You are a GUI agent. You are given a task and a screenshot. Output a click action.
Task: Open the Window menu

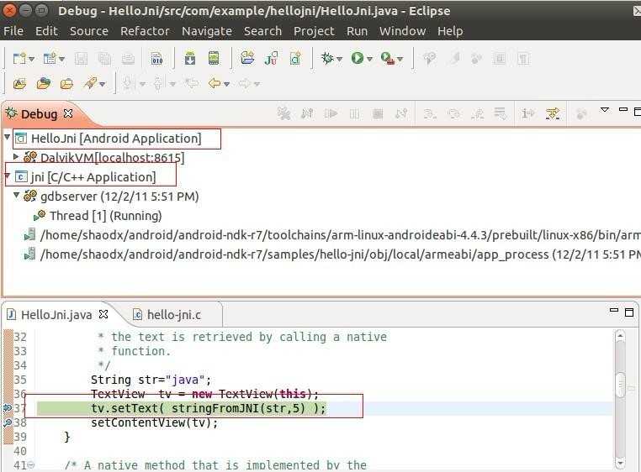coord(402,31)
